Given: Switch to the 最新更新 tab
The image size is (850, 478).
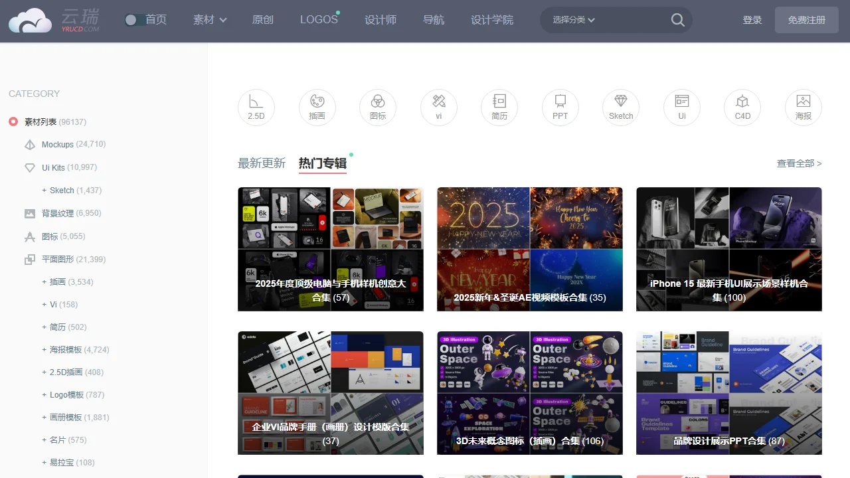Looking at the screenshot, I should (262, 163).
